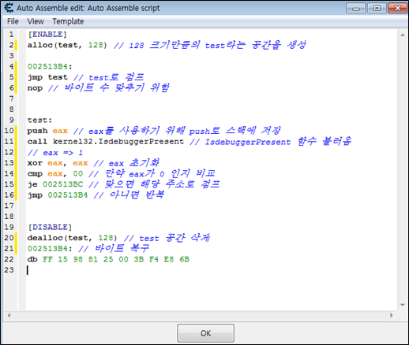Viewport: 409px width, 345px height.
Task: Click line number 1 in the gutter
Action: coord(11,35)
